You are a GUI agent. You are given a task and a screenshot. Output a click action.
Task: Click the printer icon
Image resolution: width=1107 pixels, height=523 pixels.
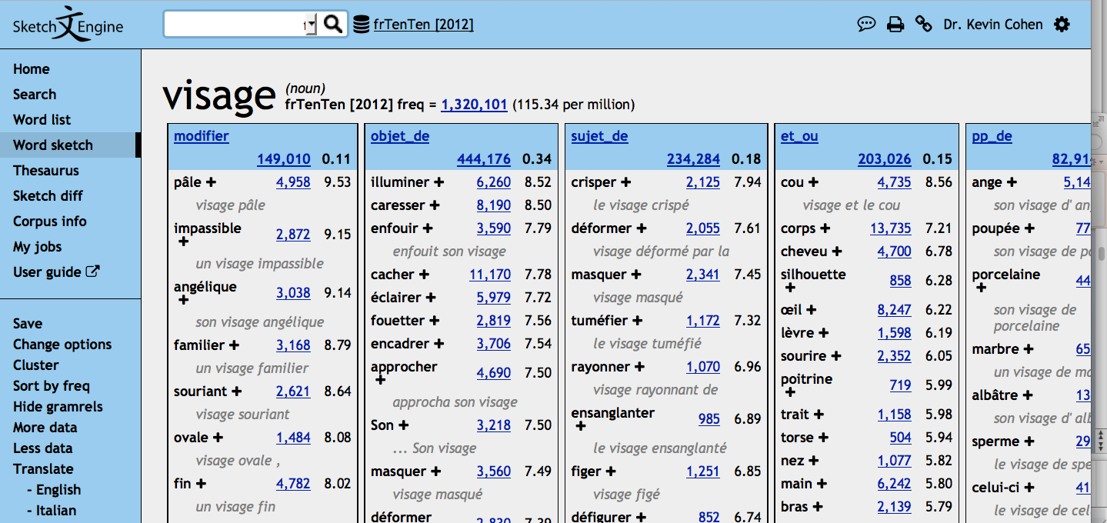pos(895,25)
